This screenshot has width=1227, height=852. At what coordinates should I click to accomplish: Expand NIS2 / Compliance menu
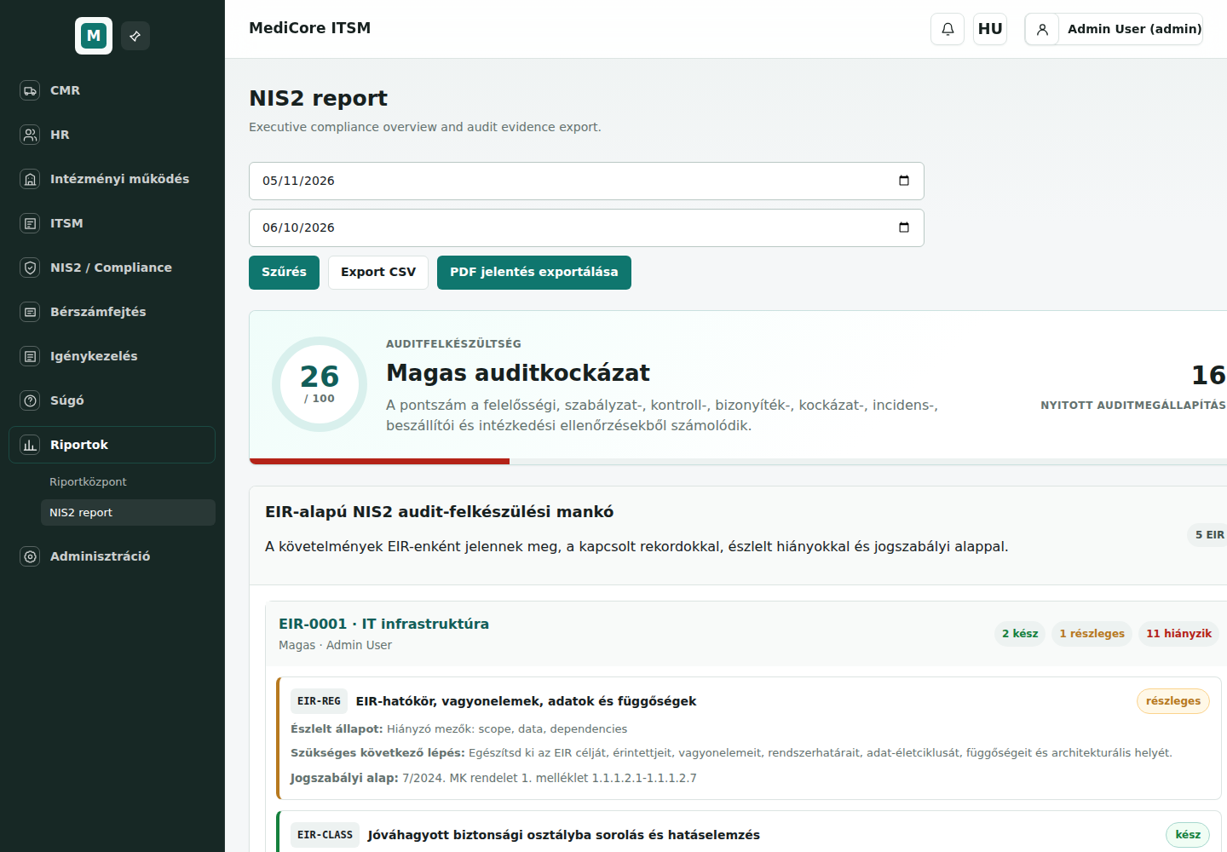(x=112, y=268)
